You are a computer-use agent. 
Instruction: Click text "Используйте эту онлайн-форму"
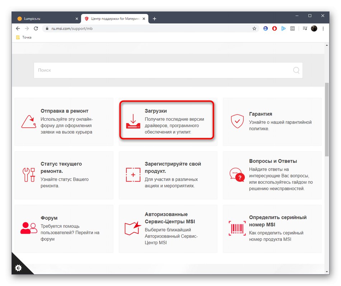point(67,122)
